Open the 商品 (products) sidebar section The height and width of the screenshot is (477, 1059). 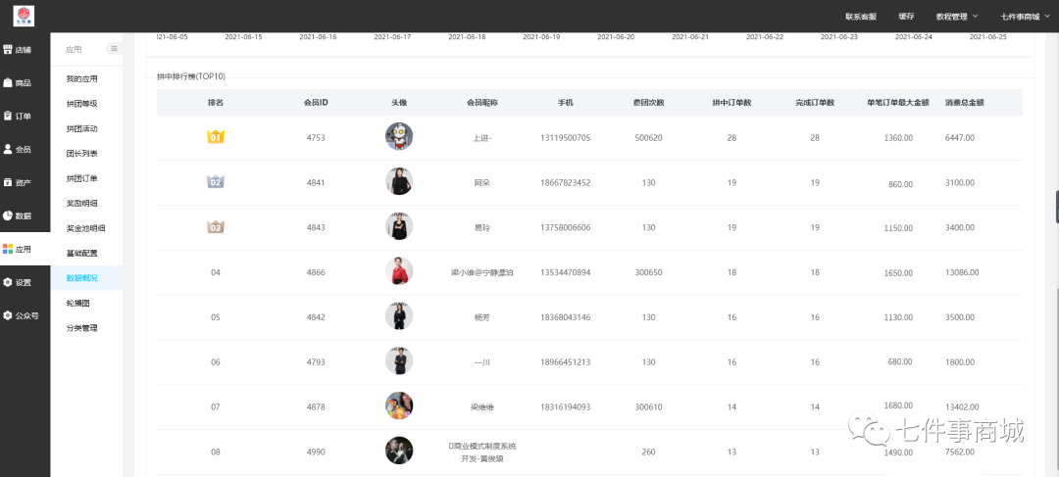18,83
